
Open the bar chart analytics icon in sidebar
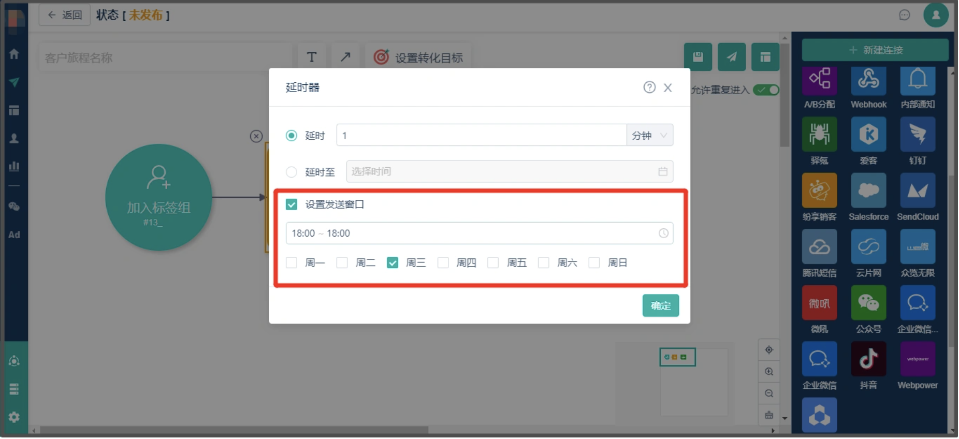(14, 167)
